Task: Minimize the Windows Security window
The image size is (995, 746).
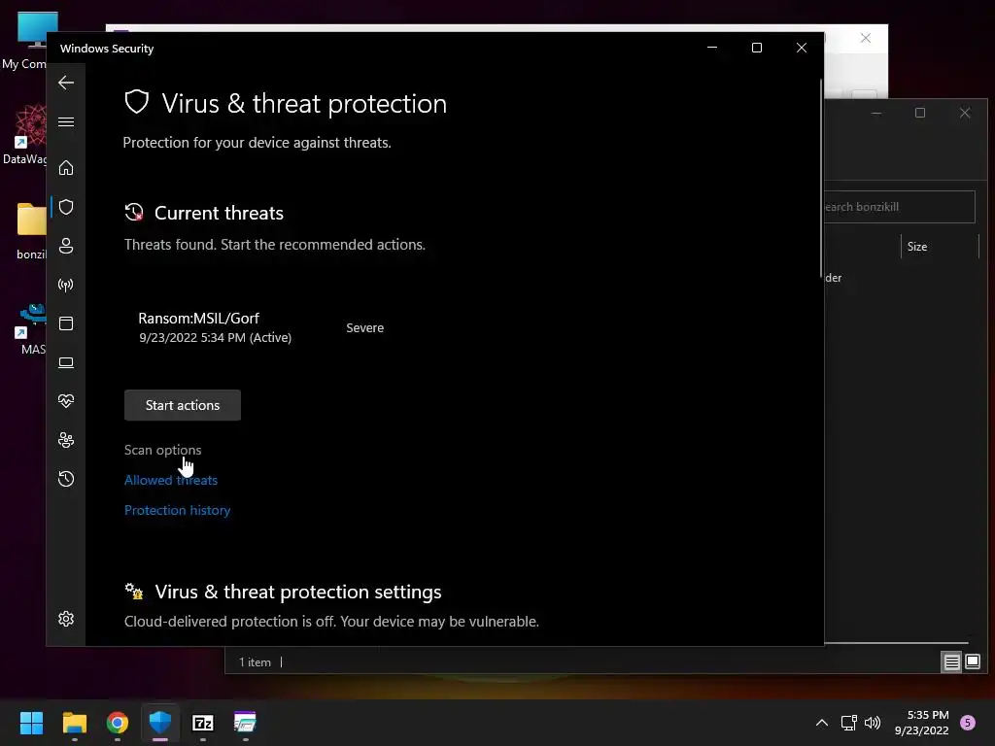Action: pos(712,48)
